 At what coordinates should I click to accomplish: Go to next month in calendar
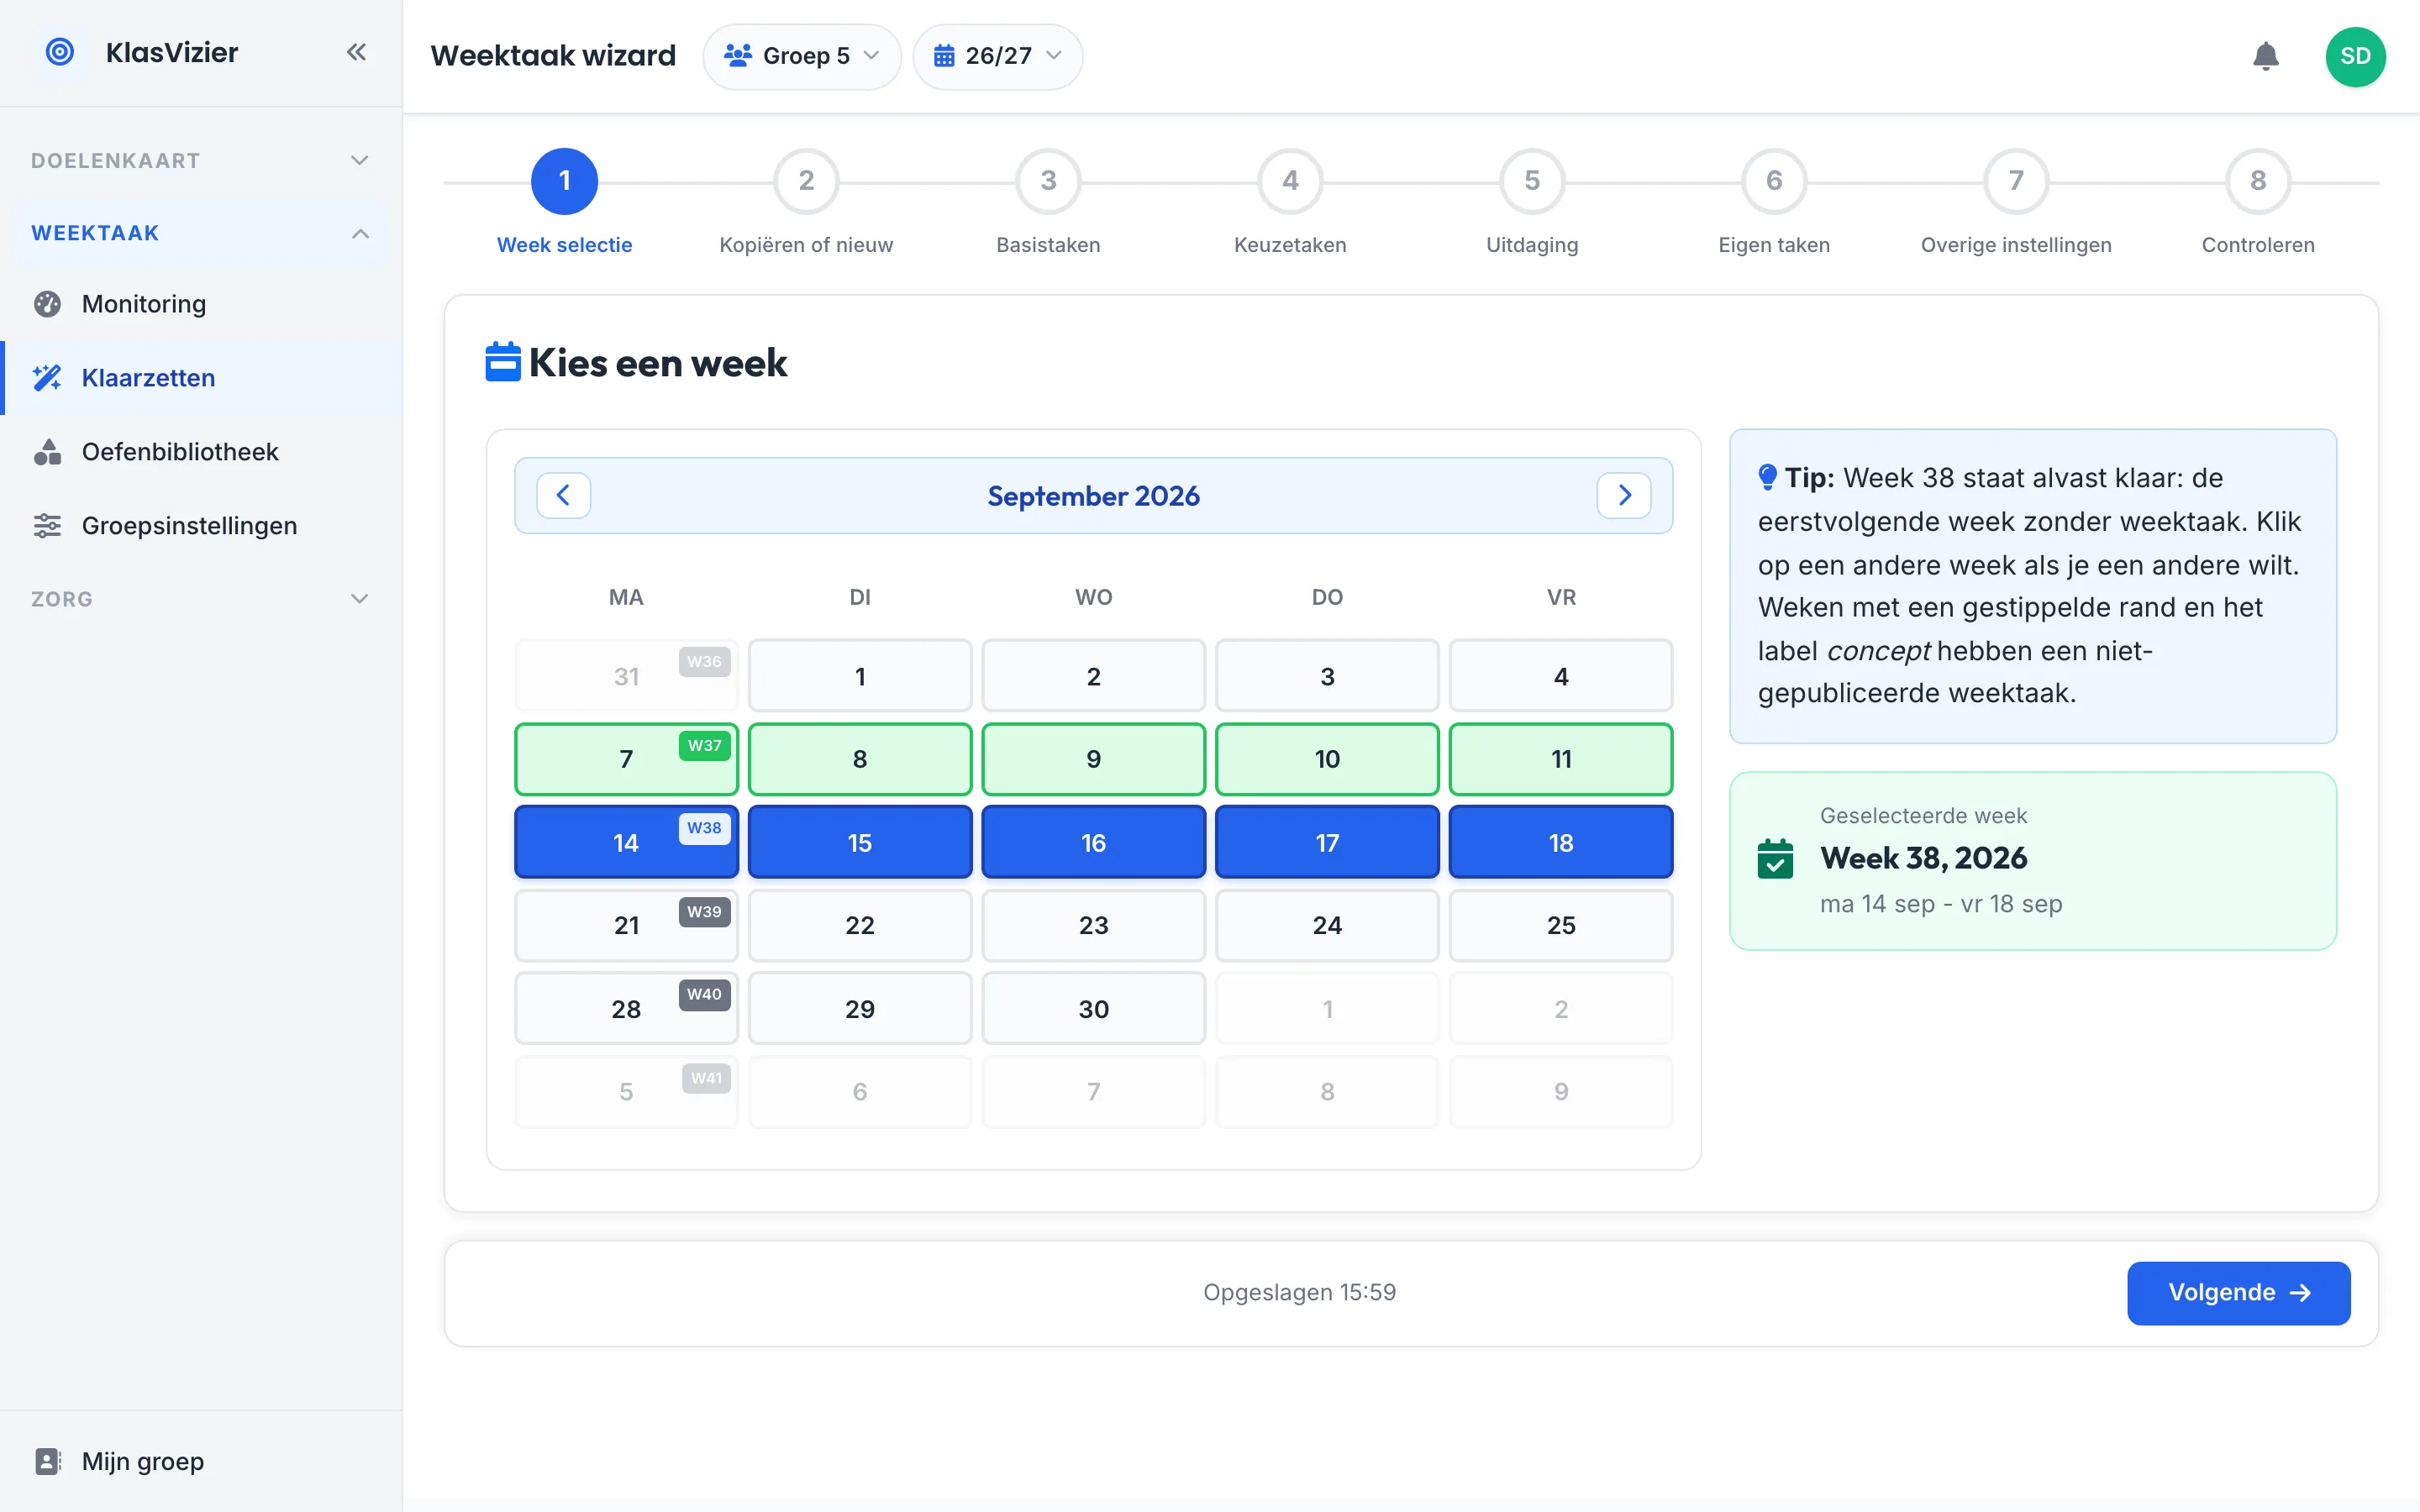1623,495
